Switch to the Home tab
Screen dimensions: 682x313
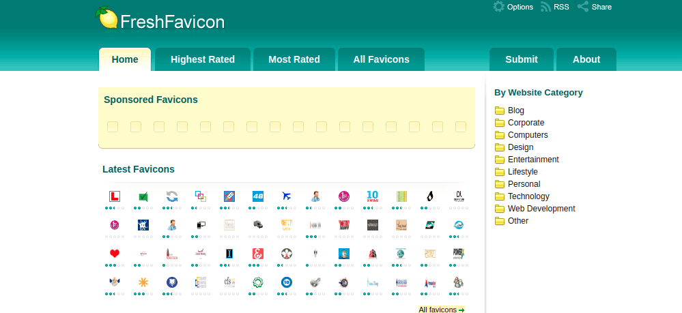point(125,59)
